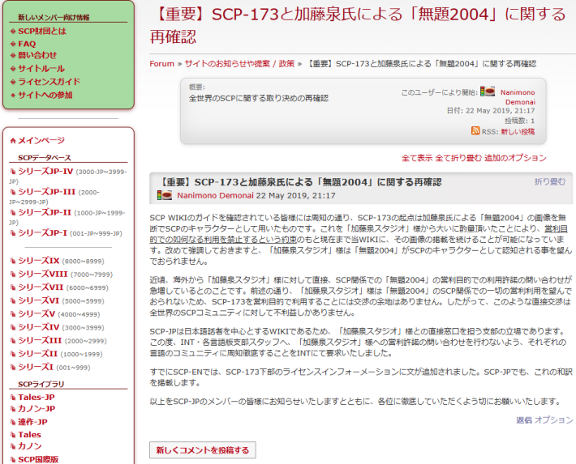Click the bullet icon next to メインページ

[x=13, y=141]
